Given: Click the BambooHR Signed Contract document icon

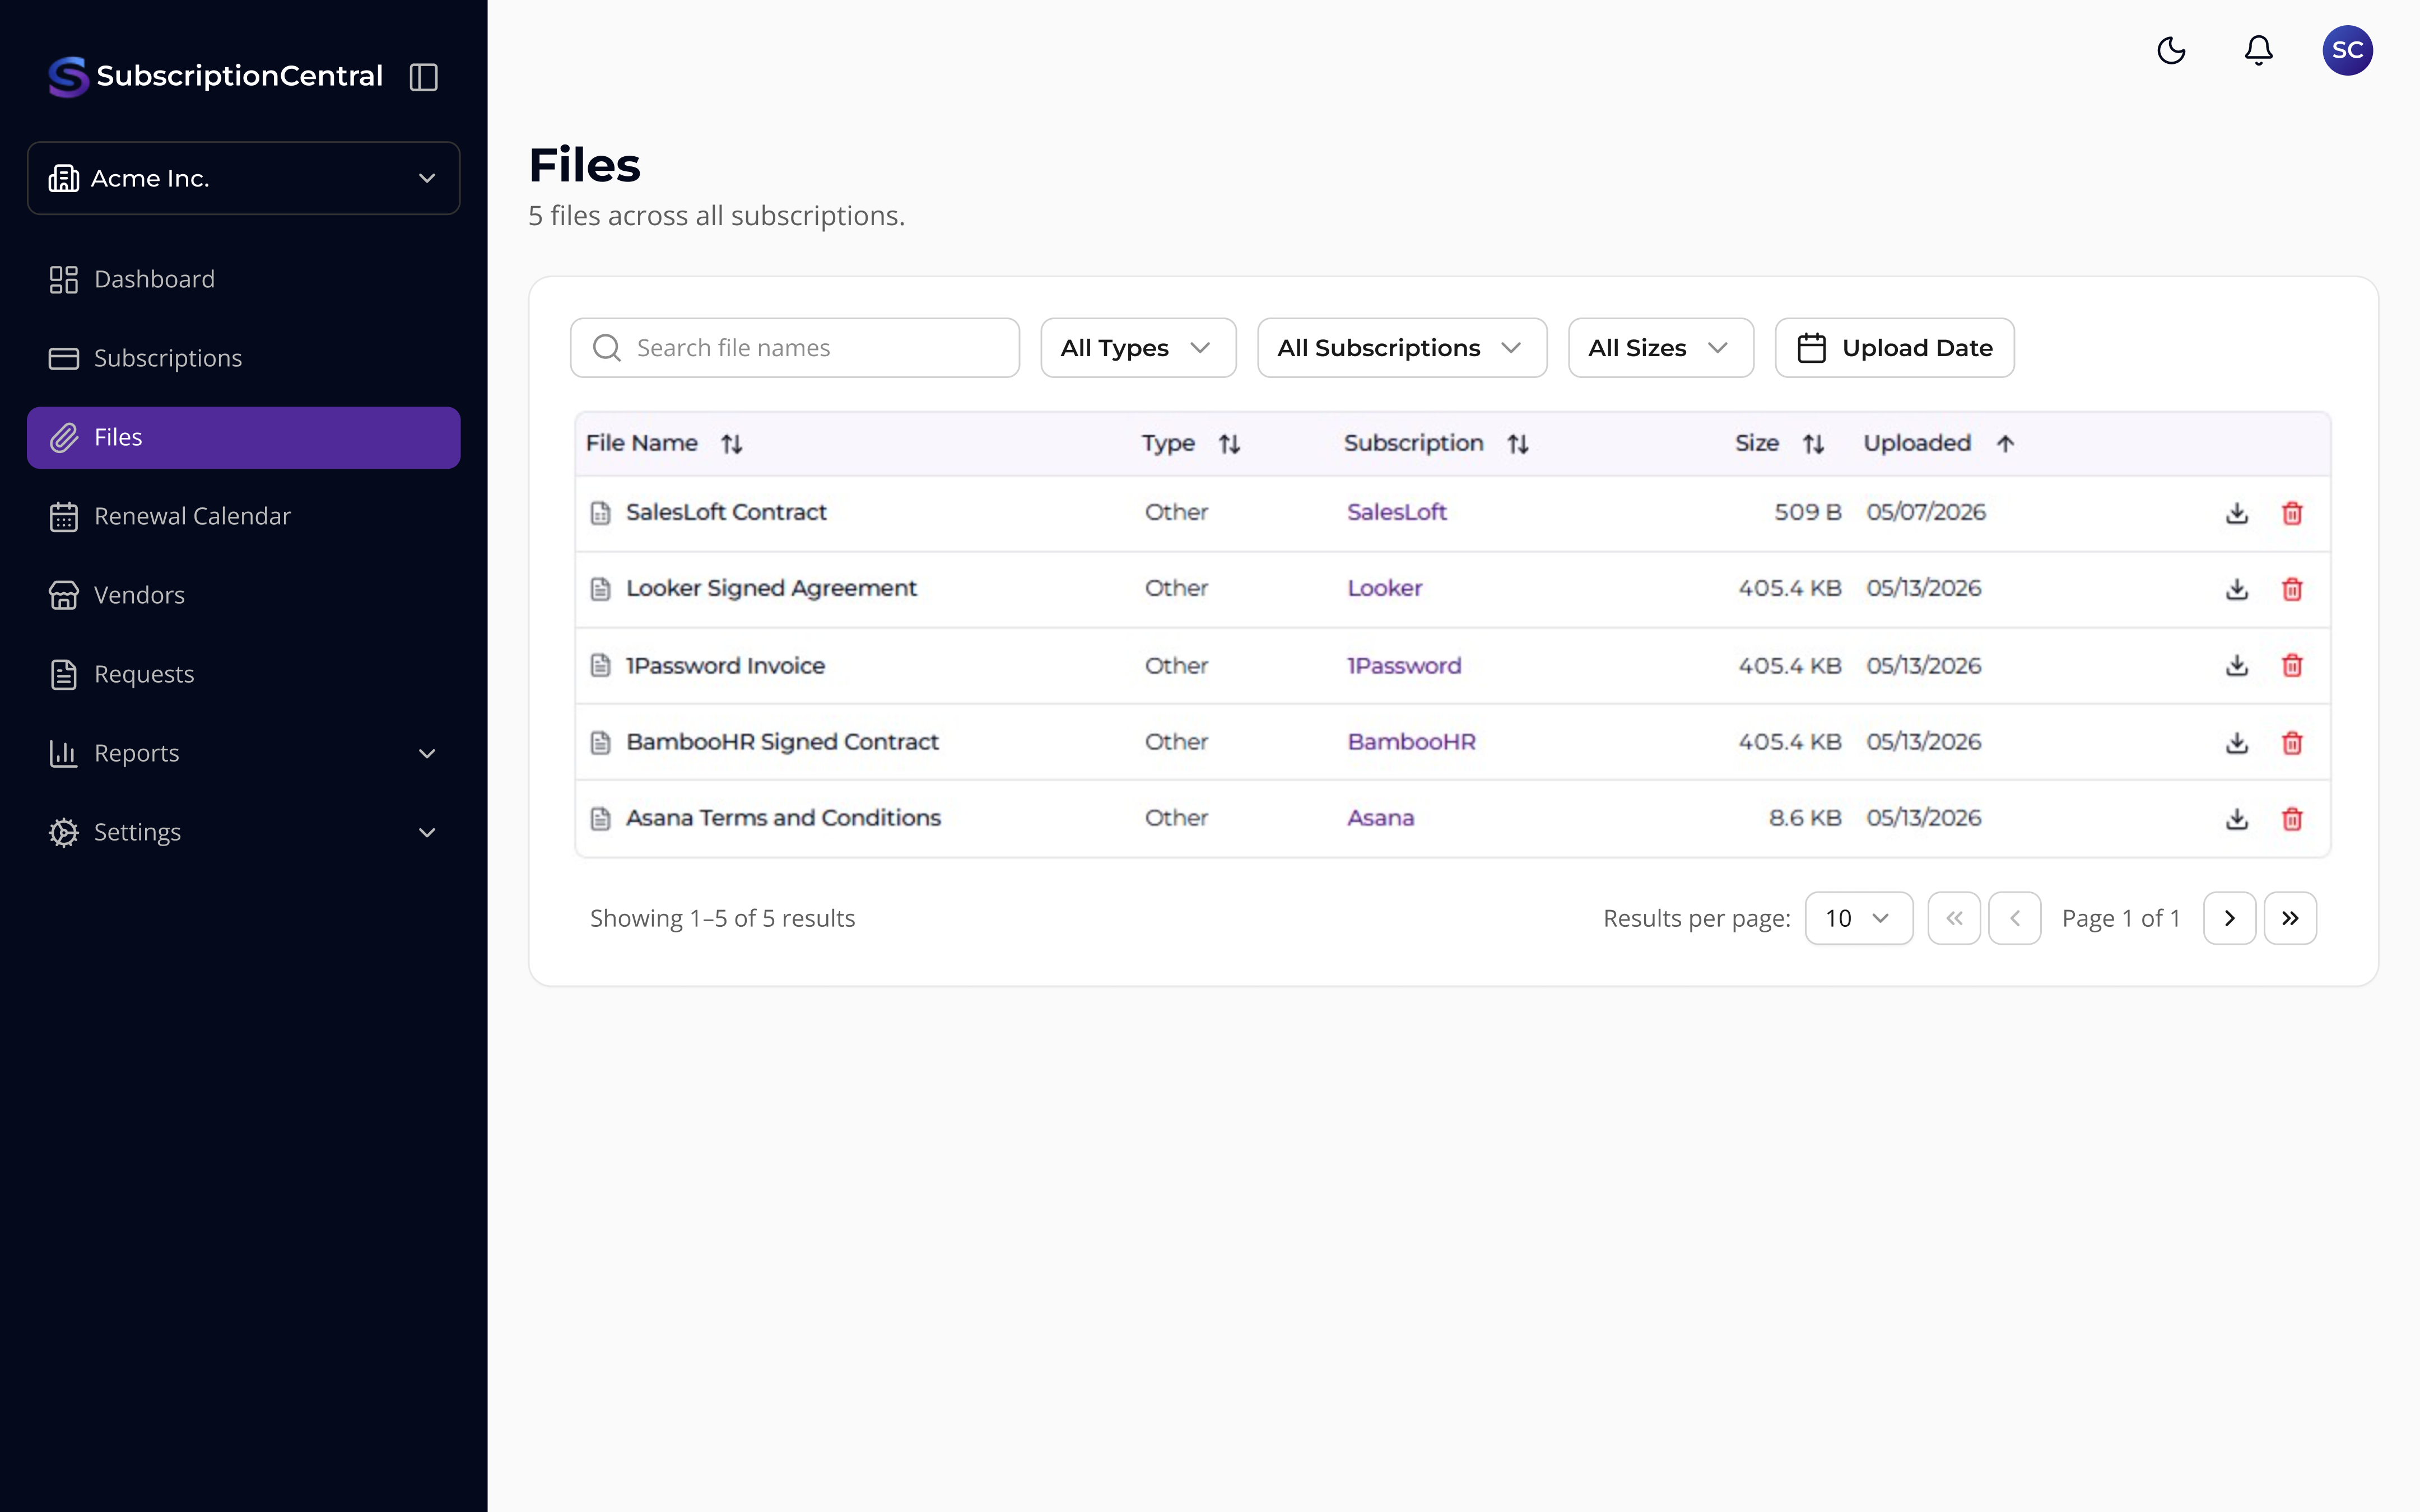Looking at the screenshot, I should click(x=600, y=743).
